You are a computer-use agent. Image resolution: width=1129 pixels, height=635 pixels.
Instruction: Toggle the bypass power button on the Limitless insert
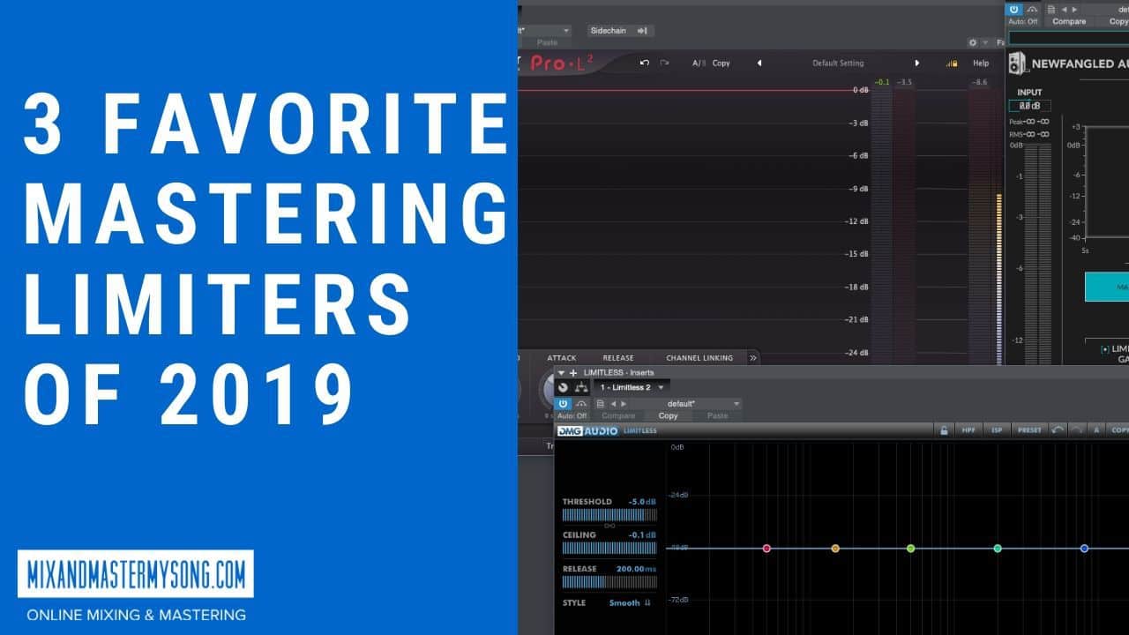click(x=563, y=403)
